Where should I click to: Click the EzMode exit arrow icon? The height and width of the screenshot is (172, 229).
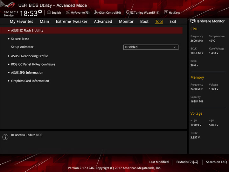tap(196, 162)
